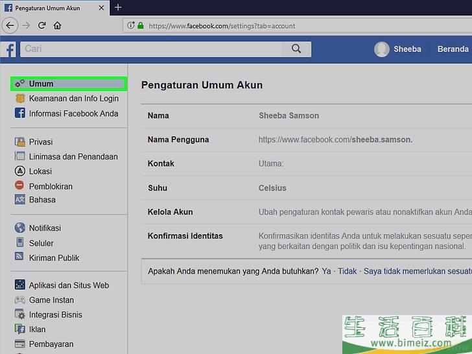Click the Privasi padlock icon
The image size is (472, 354).
pos(20,141)
